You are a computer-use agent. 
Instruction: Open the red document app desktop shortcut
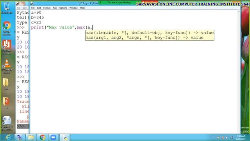pos(7,47)
